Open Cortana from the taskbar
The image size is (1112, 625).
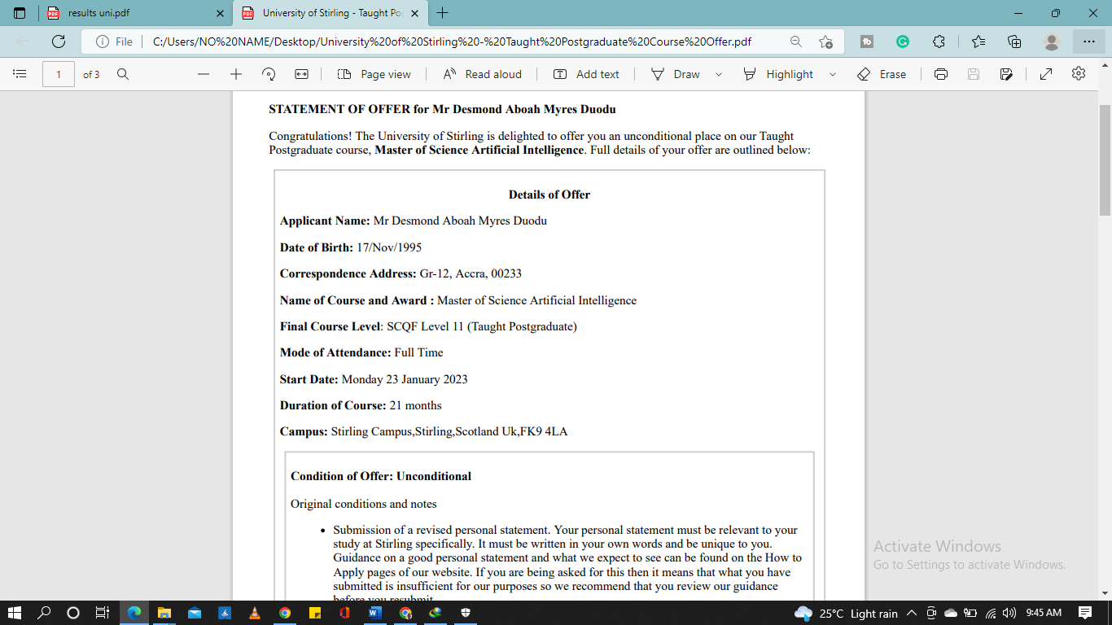pyautogui.click(x=73, y=613)
